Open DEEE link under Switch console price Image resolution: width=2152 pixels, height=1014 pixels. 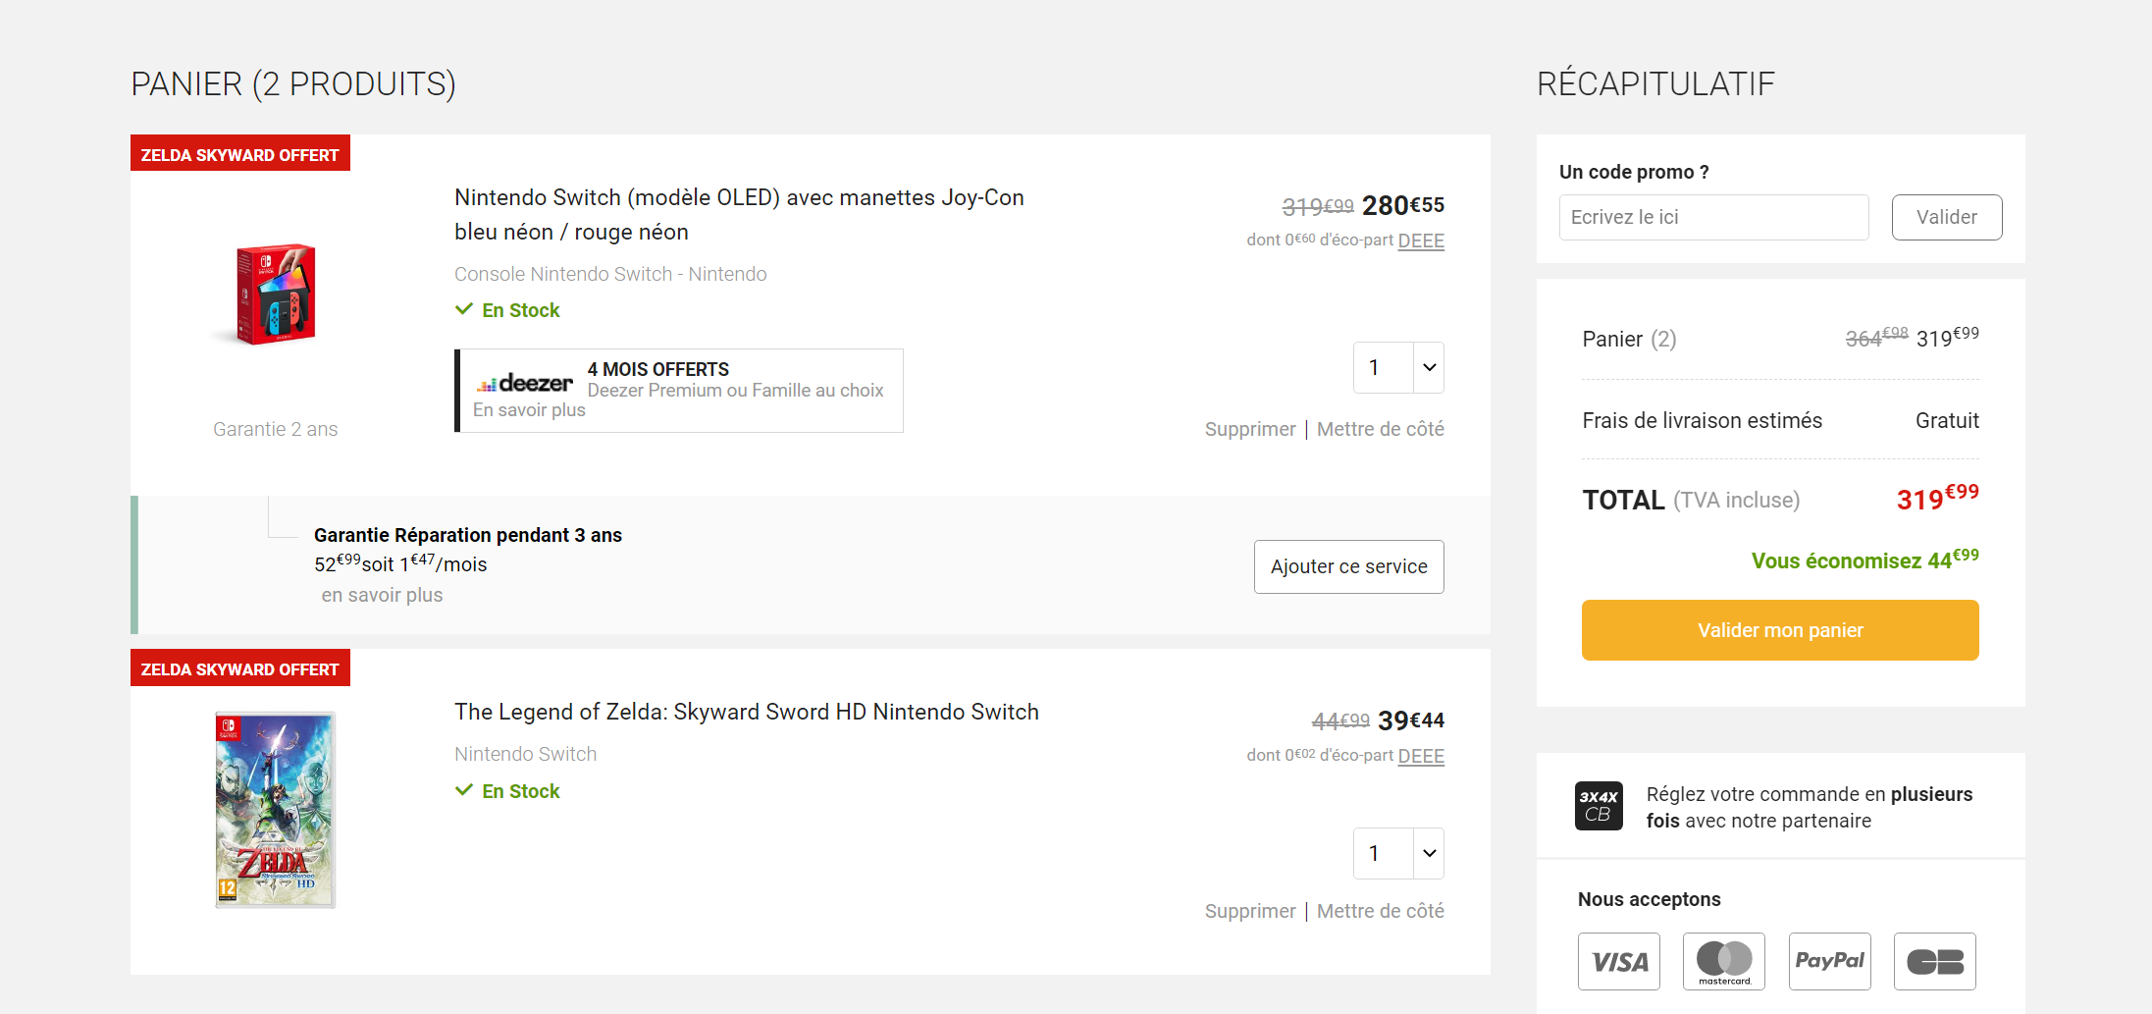click(x=1421, y=240)
